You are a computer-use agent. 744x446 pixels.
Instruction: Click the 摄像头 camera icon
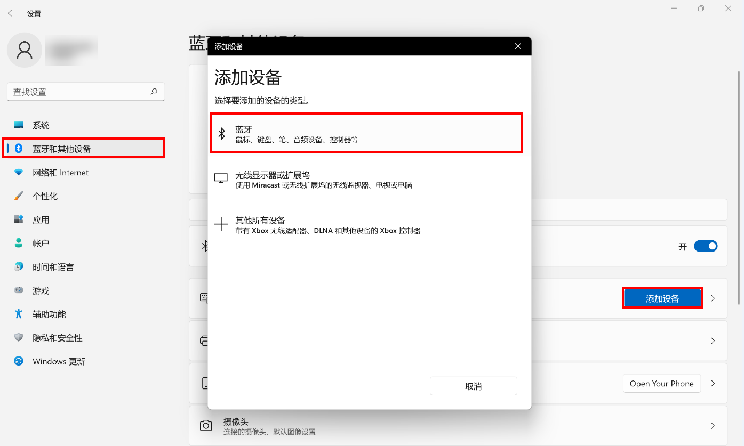(x=205, y=426)
